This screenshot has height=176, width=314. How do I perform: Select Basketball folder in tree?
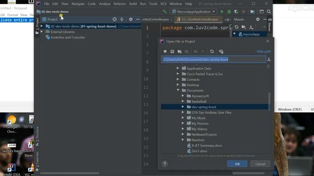[x=199, y=101]
